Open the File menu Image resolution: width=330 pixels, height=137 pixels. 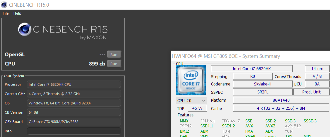[x=6, y=13]
